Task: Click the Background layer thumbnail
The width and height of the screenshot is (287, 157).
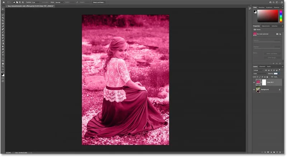Action: pos(258,90)
